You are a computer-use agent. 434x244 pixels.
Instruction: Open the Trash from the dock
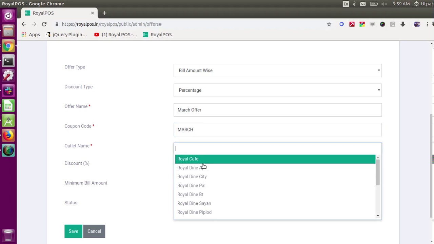8,235
